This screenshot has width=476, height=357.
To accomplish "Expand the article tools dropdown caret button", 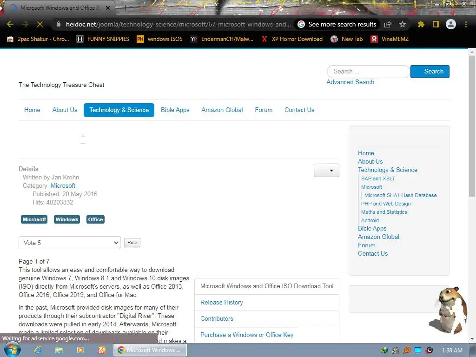I will click(x=326, y=170).
